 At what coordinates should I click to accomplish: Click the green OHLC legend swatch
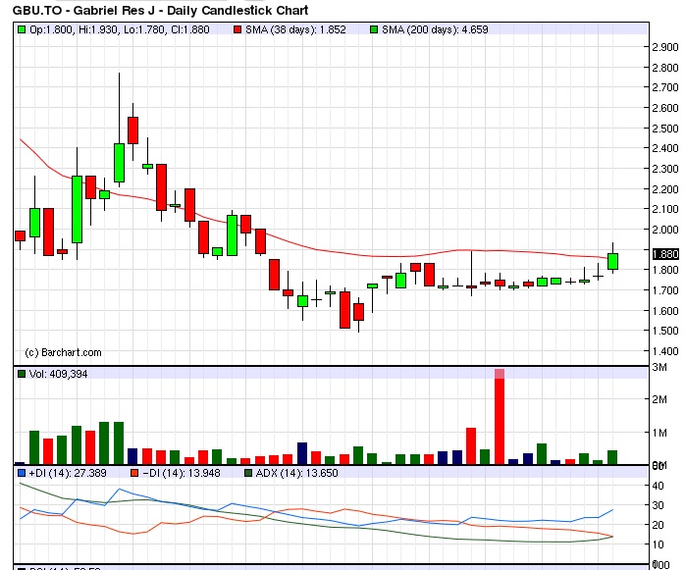22,30
